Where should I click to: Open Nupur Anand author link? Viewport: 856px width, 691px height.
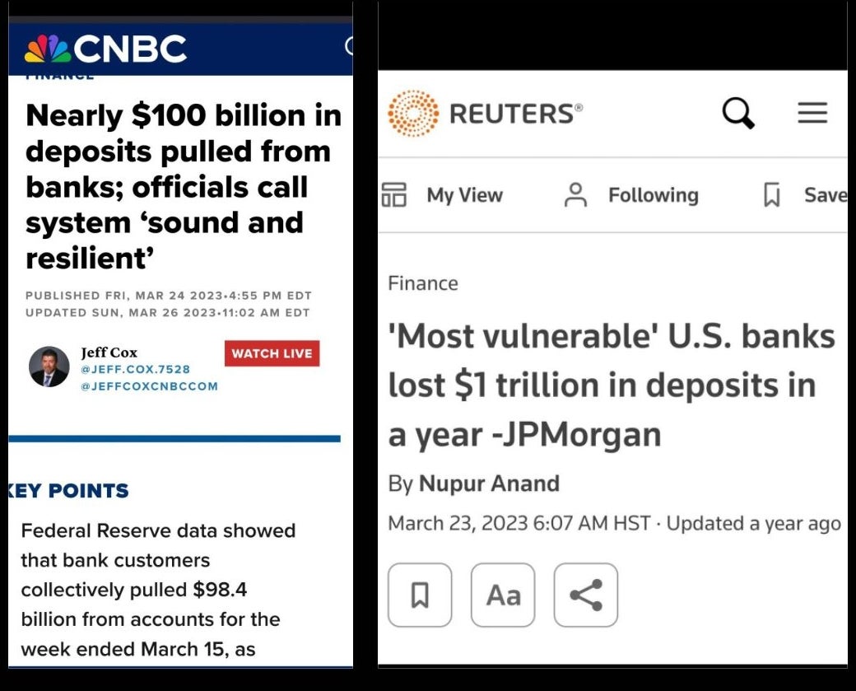(x=489, y=483)
